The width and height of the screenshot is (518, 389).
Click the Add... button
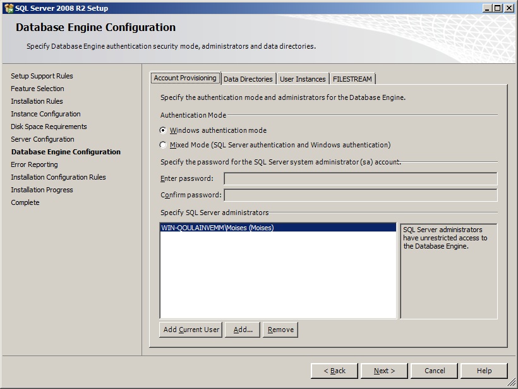coord(243,330)
